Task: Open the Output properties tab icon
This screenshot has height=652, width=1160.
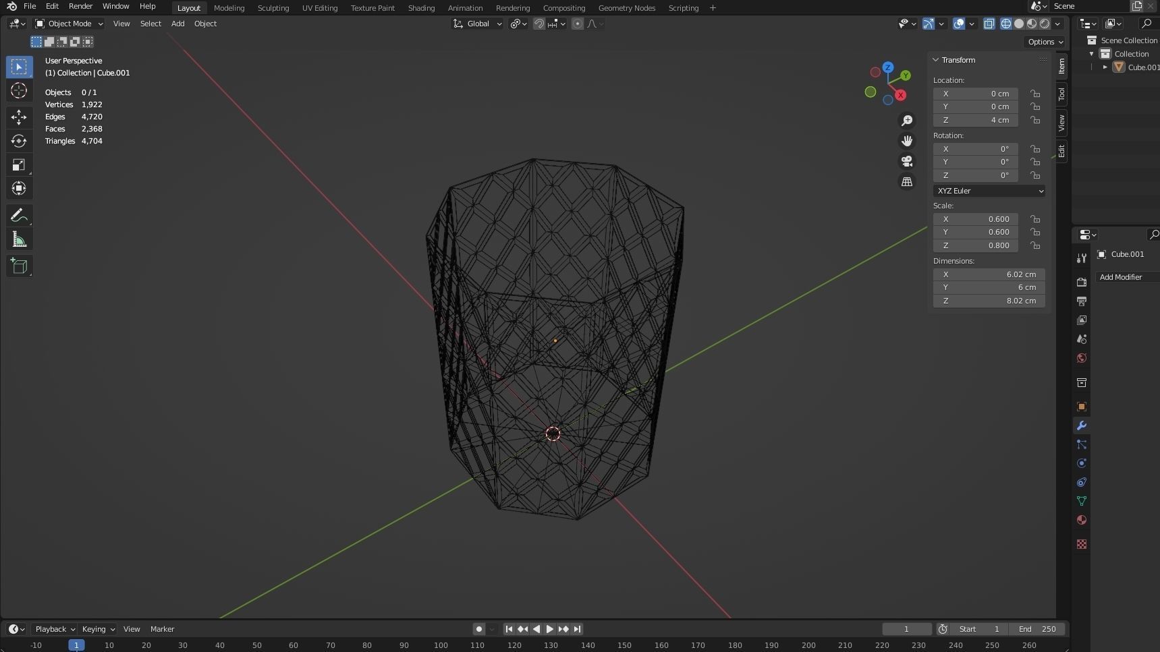Action: (1082, 301)
